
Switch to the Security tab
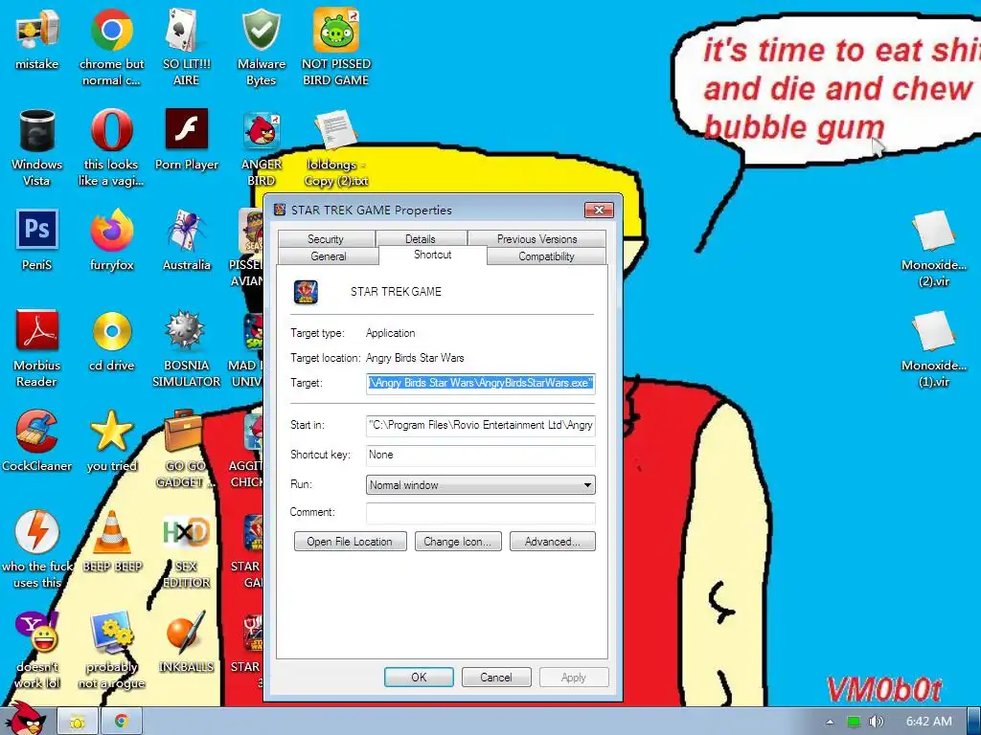326,238
